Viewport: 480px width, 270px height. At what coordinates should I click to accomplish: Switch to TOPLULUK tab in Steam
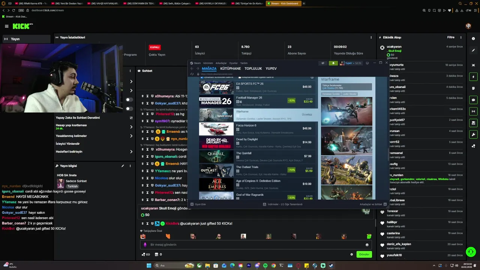[253, 69]
